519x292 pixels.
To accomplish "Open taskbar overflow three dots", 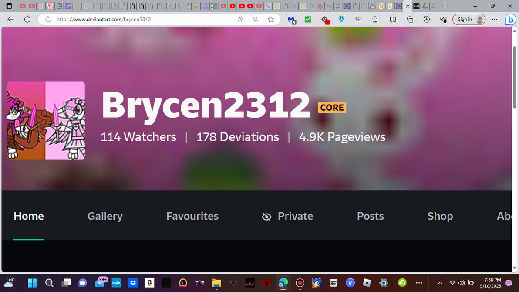I will coord(419,283).
